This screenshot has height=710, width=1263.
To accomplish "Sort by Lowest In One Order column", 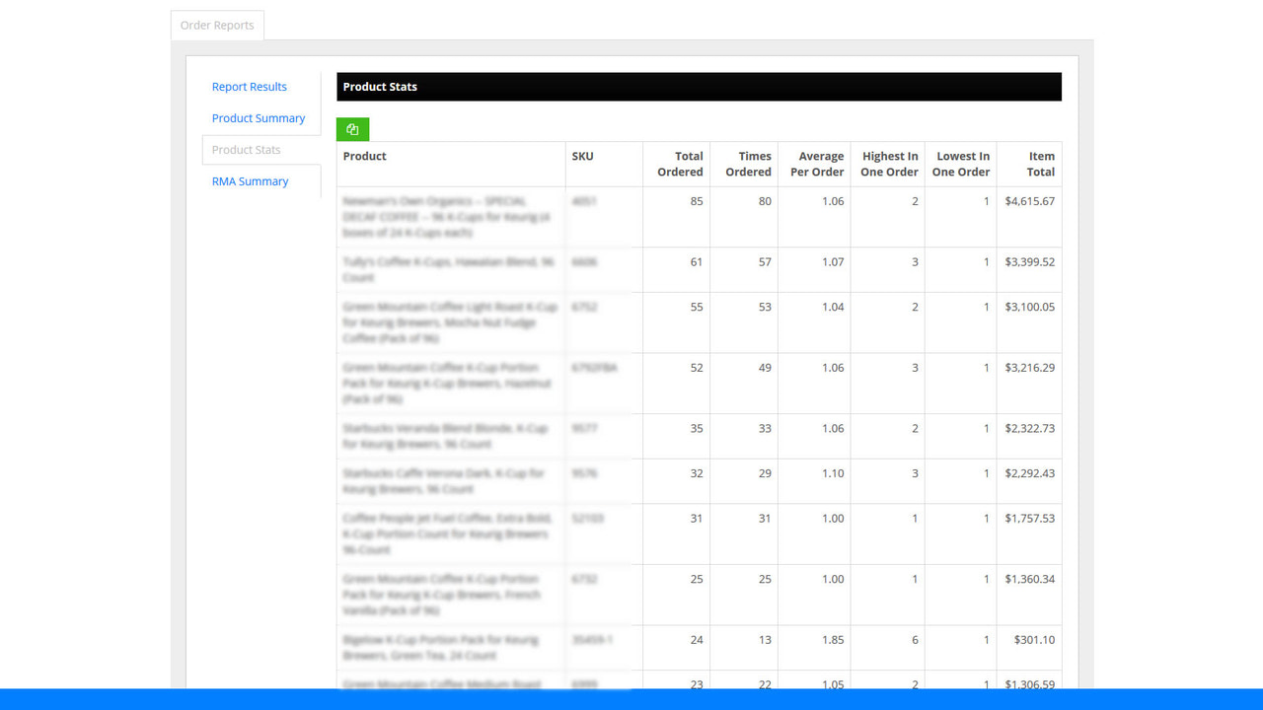I will pyautogui.click(x=960, y=163).
